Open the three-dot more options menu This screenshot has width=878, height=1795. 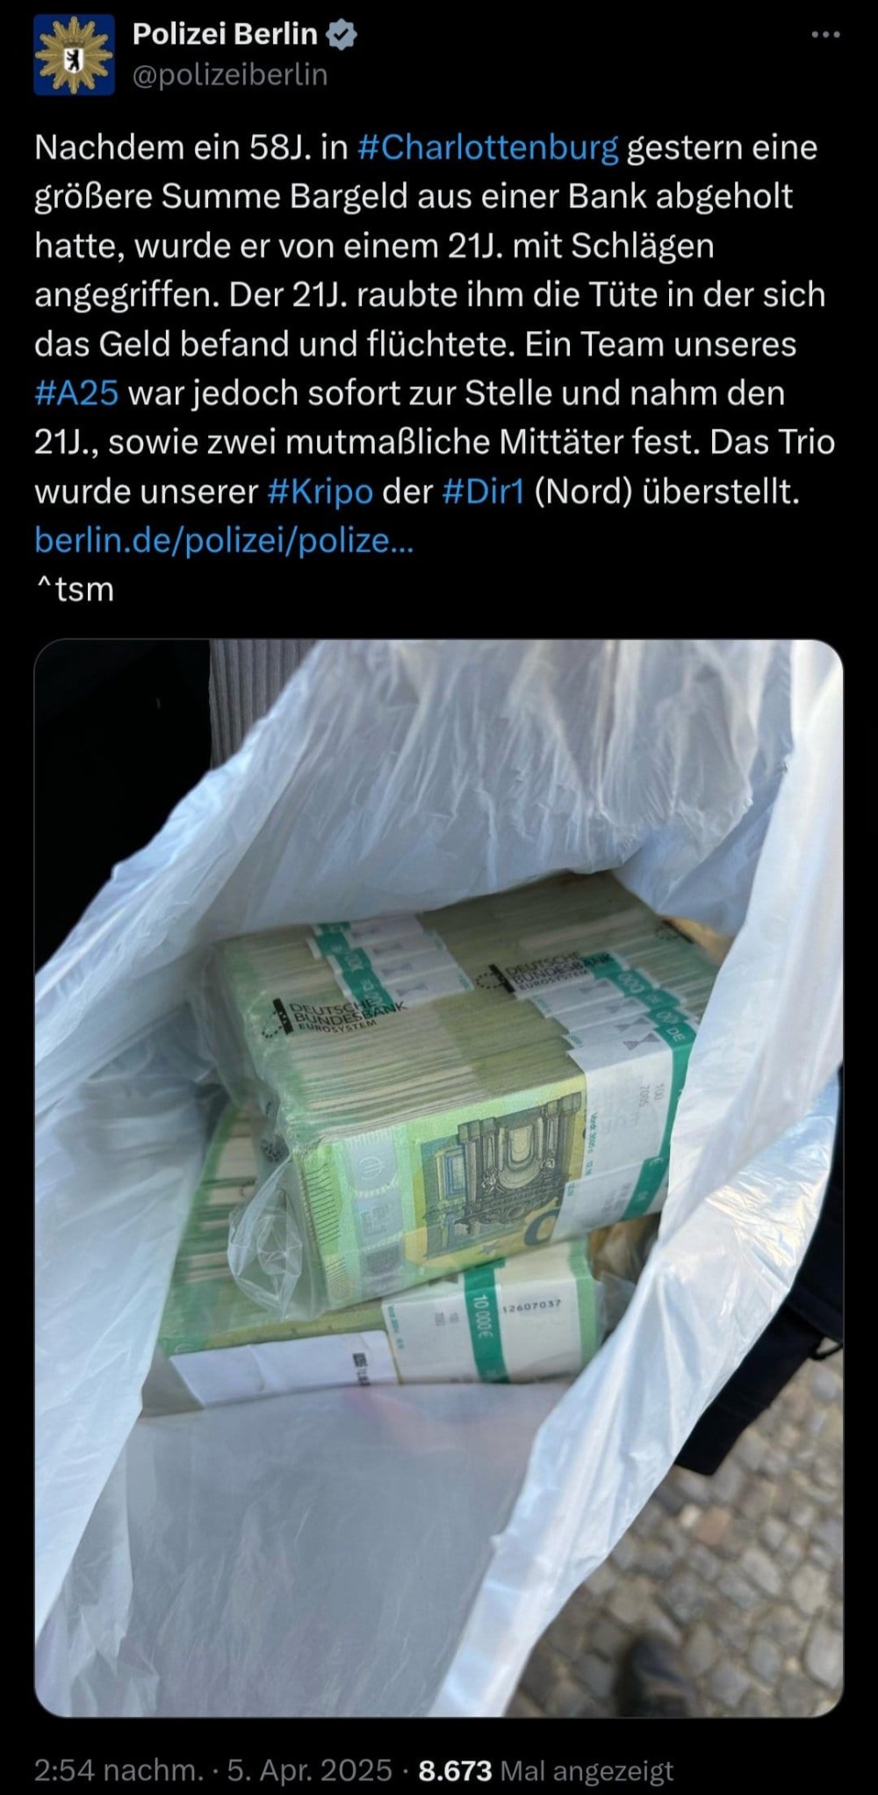(x=825, y=34)
